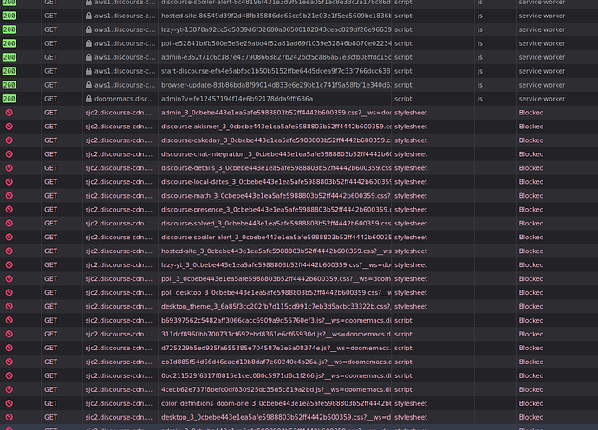Click the blocked icon beside discourse-cakeday_3 request

point(10,140)
